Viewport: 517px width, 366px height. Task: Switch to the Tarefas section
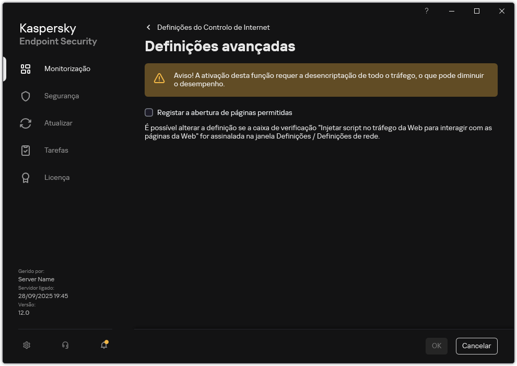coord(56,150)
